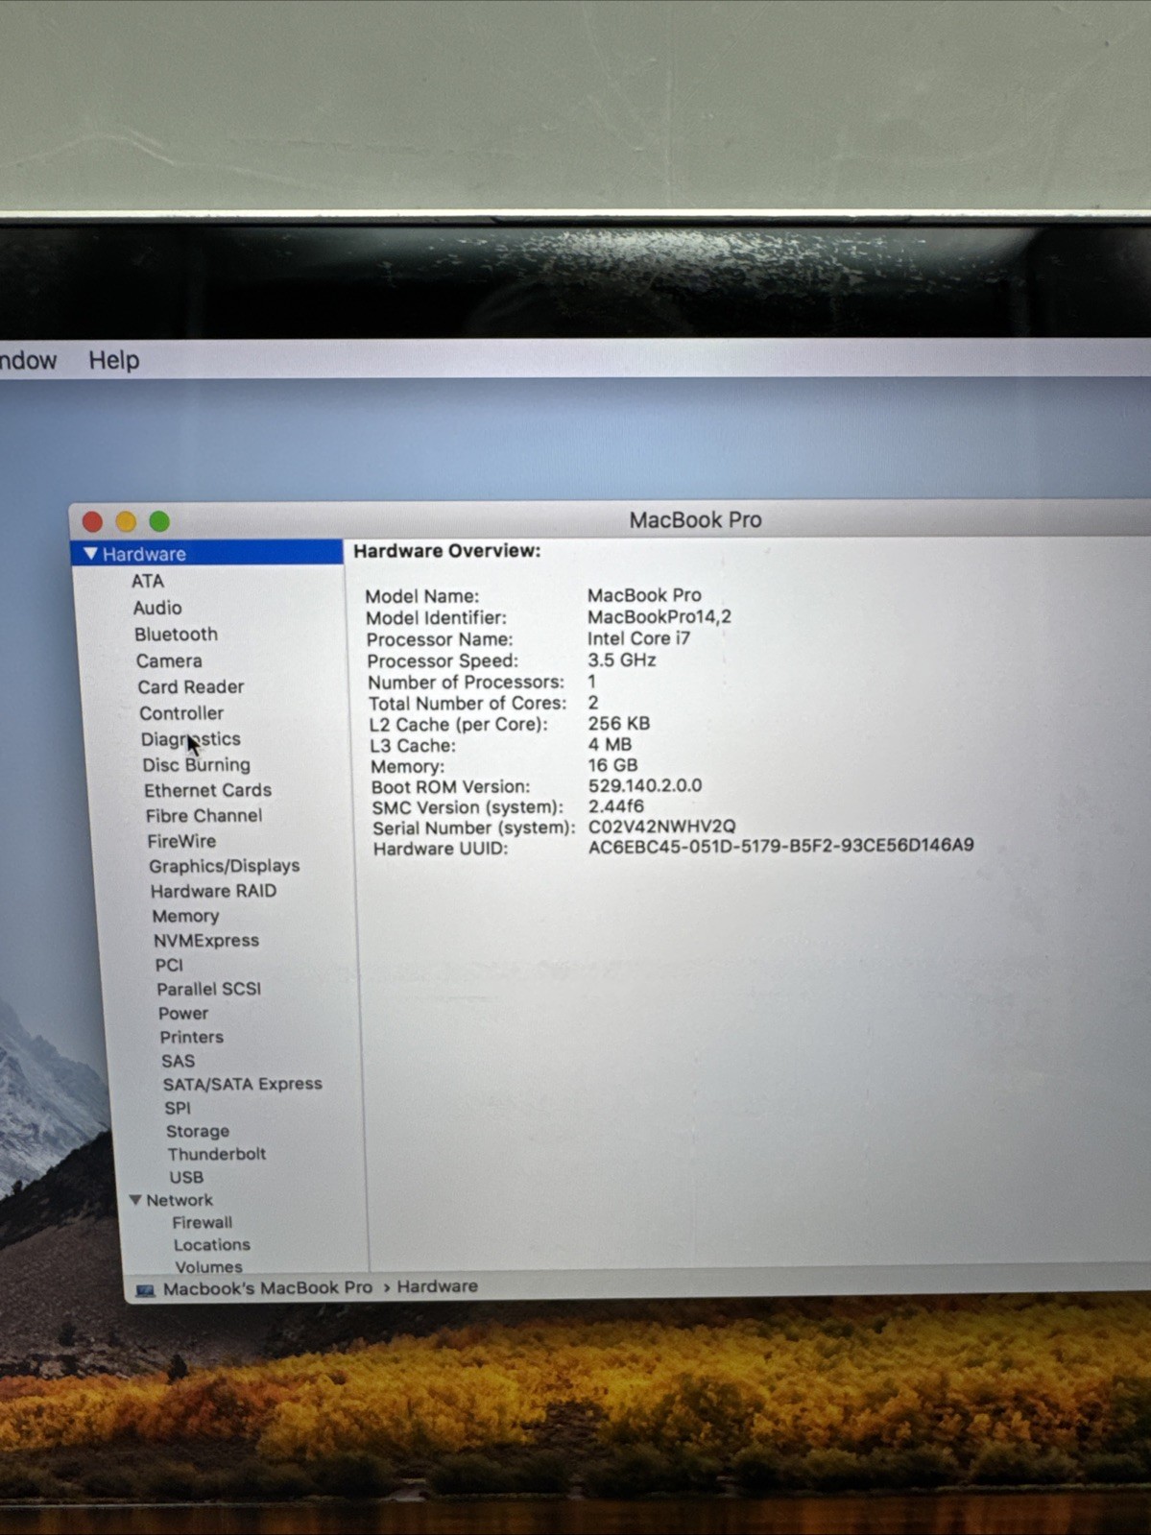Zoom window using the green button
Image resolution: width=1151 pixels, height=1535 pixels.
pos(159,521)
